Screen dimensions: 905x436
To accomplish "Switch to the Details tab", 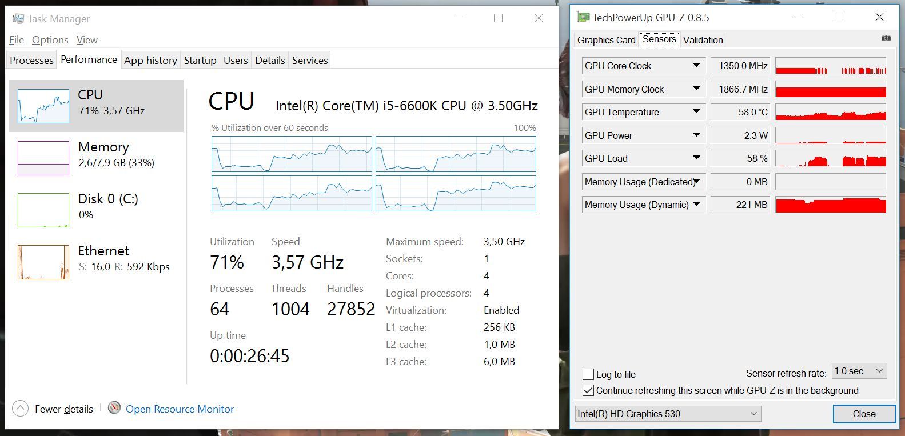I will tap(270, 60).
